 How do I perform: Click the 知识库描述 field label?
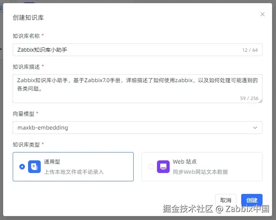pyautogui.click(x=26, y=67)
